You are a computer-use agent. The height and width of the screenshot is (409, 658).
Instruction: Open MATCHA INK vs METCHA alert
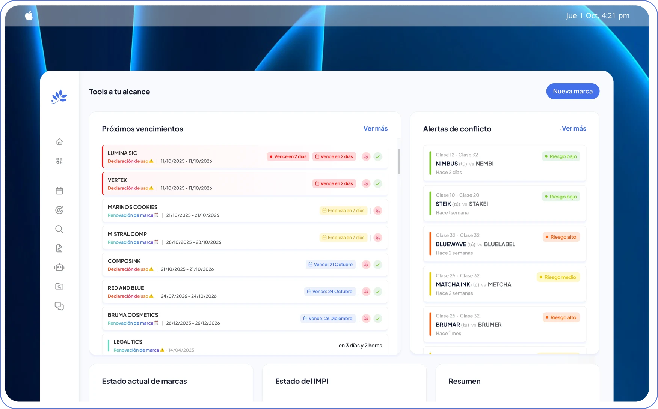coord(504,284)
